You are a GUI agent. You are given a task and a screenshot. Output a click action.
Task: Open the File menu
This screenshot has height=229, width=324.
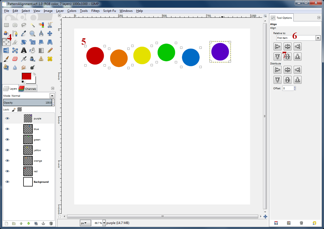point(7,11)
